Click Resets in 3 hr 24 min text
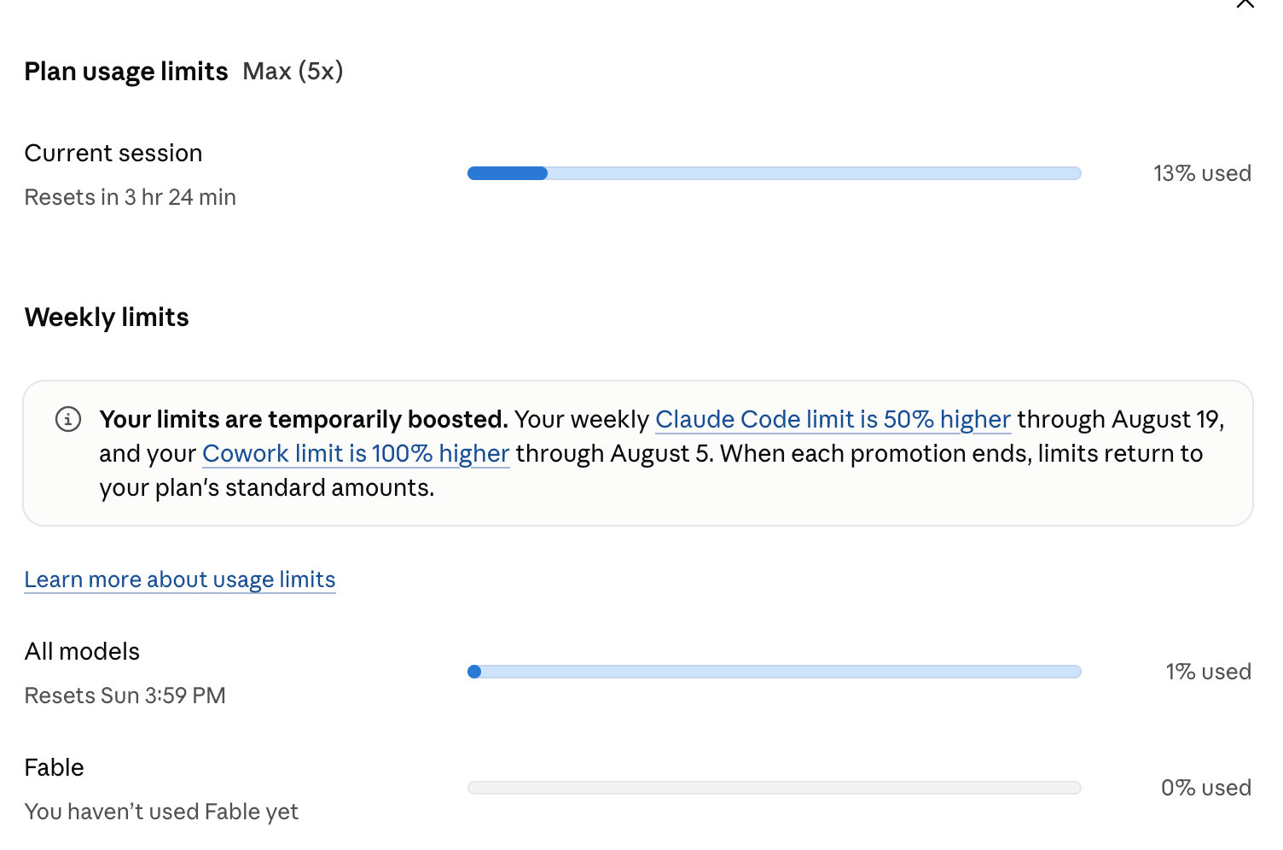Viewport: 1283px width, 850px height. click(130, 197)
